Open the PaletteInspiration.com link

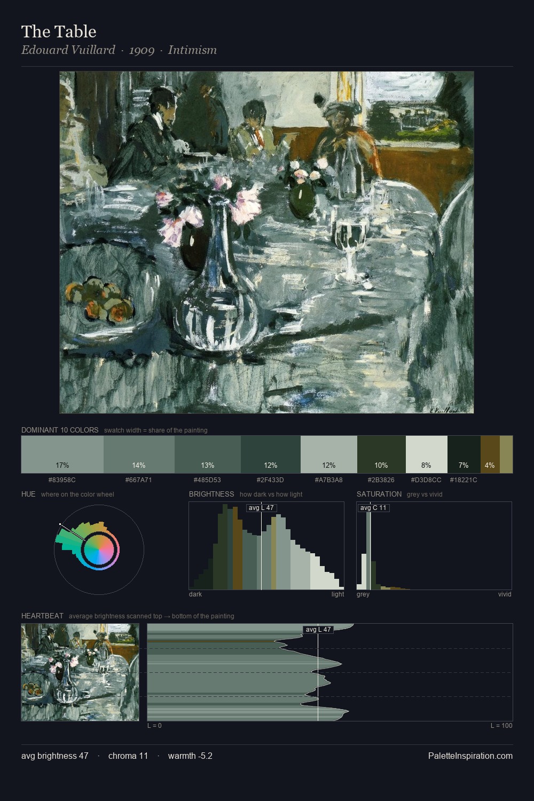coord(470,756)
